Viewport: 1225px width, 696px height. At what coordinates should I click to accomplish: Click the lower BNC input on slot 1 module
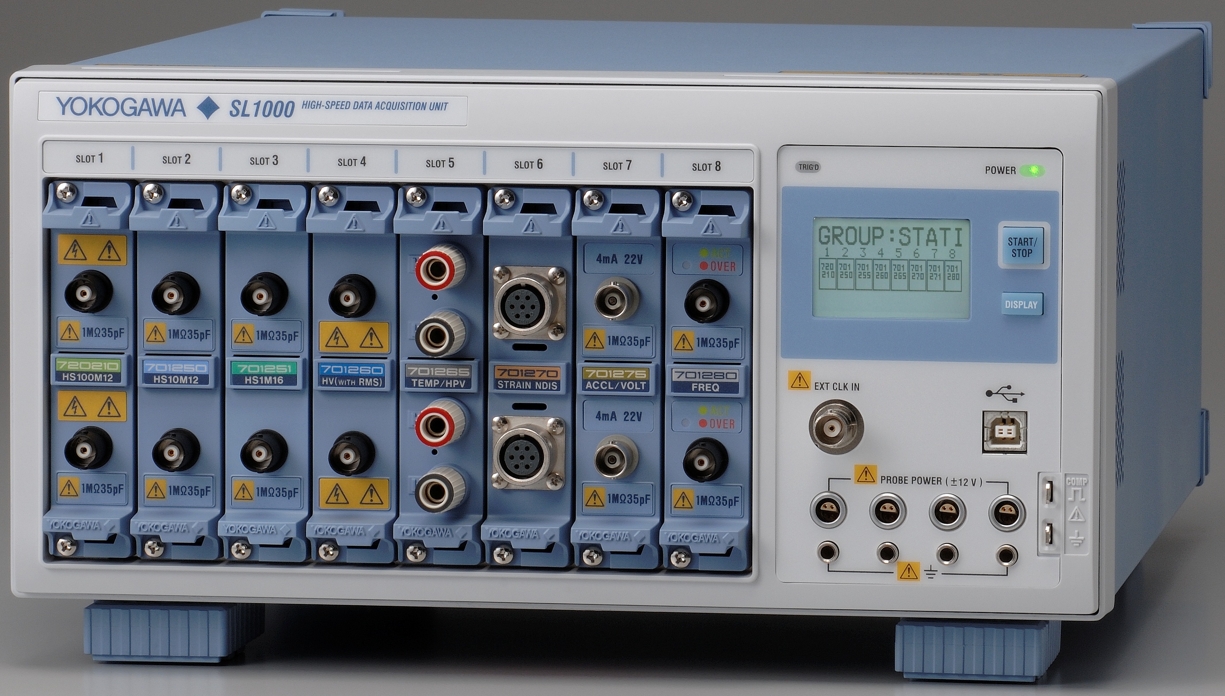(88, 449)
